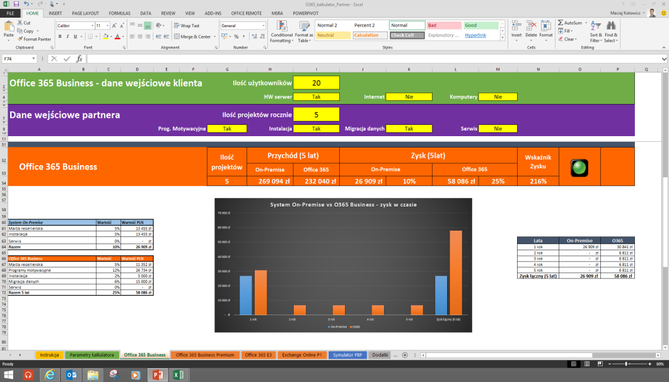Viewport: 669px width, 382px height.
Task: Select the Internet Nie cell
Action: [409, 97]
